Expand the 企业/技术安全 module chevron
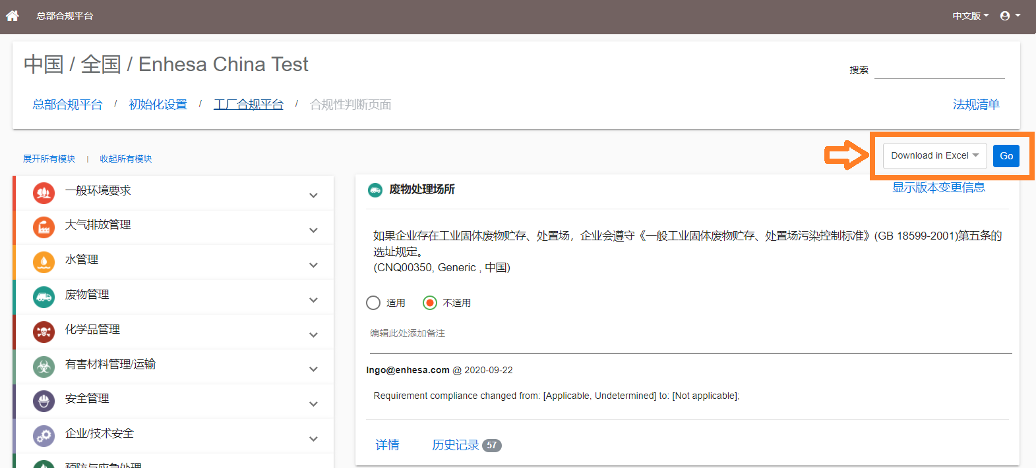The width and height of the screenshot is (1036, 468). tap(313, 438)
